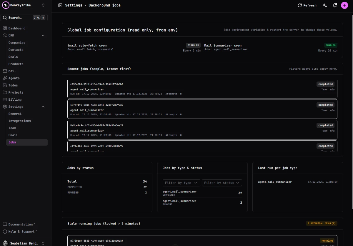Click the Billing card icon

pyautogui.click(x=5, y=99)
